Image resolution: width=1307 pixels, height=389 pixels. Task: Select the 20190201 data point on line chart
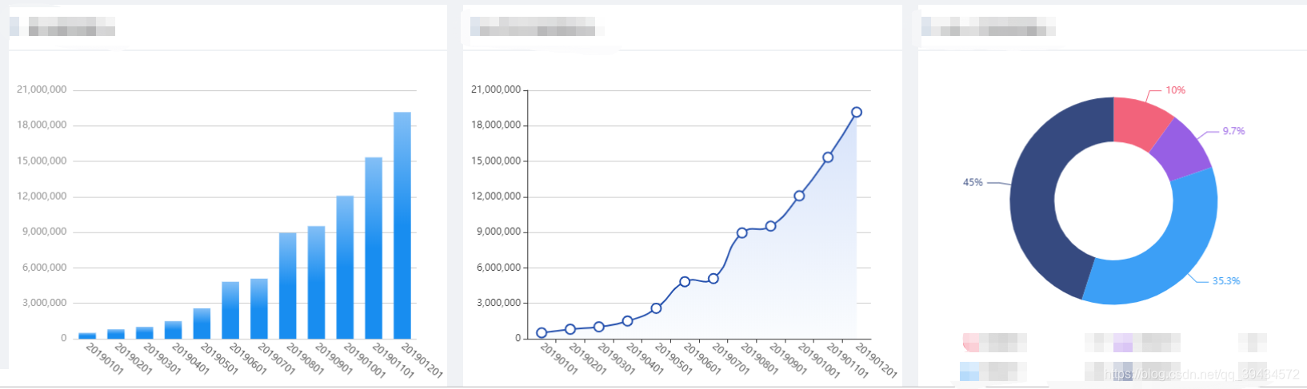[570, 329]
